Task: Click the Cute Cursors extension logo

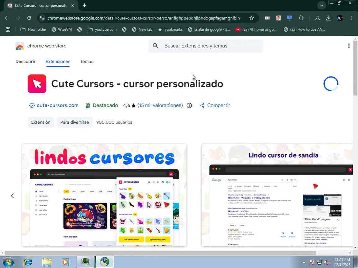Action: pyautogui.click(x=37, y=84)
